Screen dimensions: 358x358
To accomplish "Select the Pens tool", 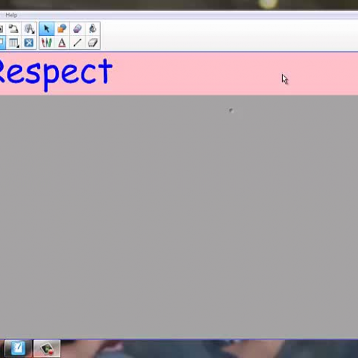I will (x=47, y=43).
